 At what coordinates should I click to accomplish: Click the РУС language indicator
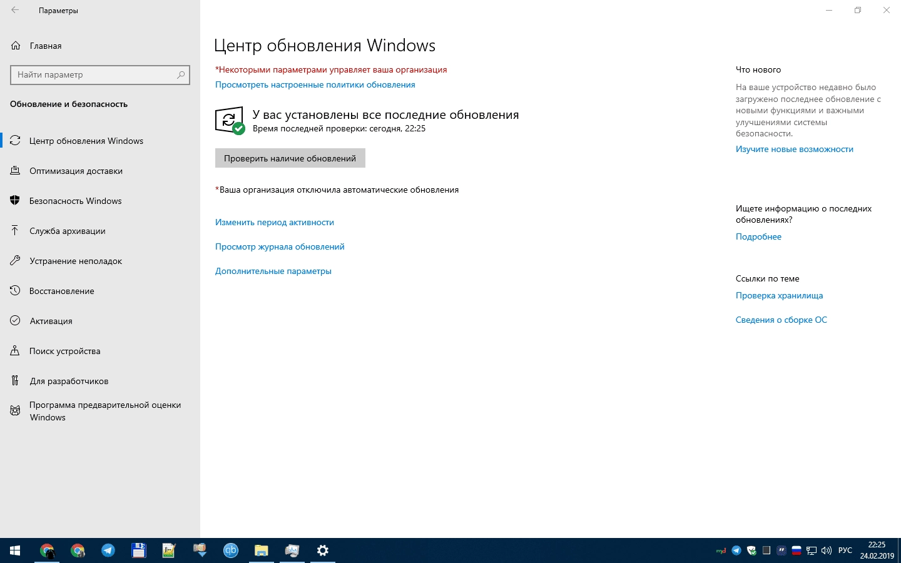[845, 550]
